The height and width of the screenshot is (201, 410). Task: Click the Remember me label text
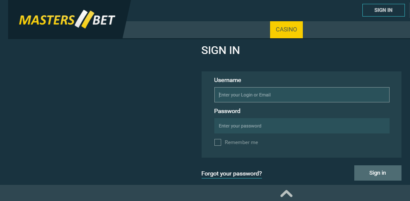point(241,142)
